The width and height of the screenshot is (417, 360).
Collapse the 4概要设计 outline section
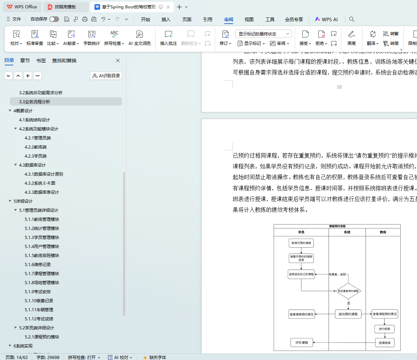tap(10, 111)
